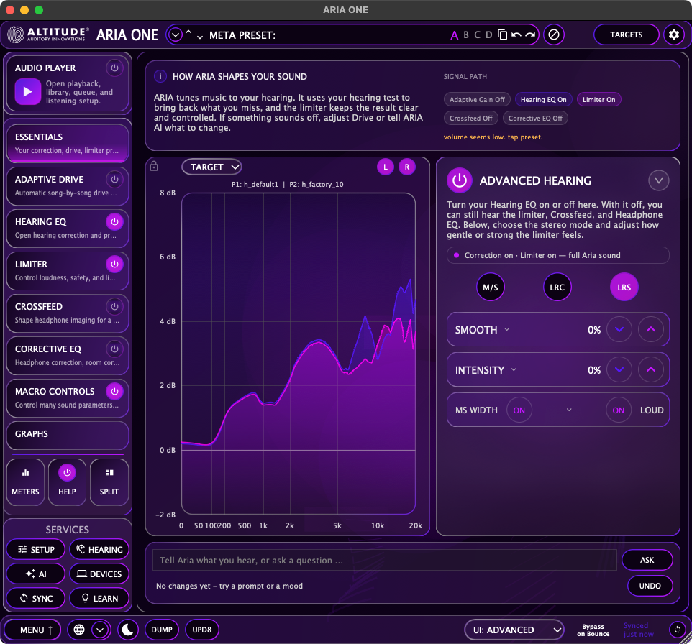Open the Meta Preset dropdown circle
The width and height of the screenshot is (692, 644).
[176, 34]
